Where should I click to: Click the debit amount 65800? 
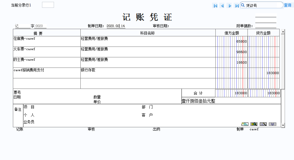(241, 41)
